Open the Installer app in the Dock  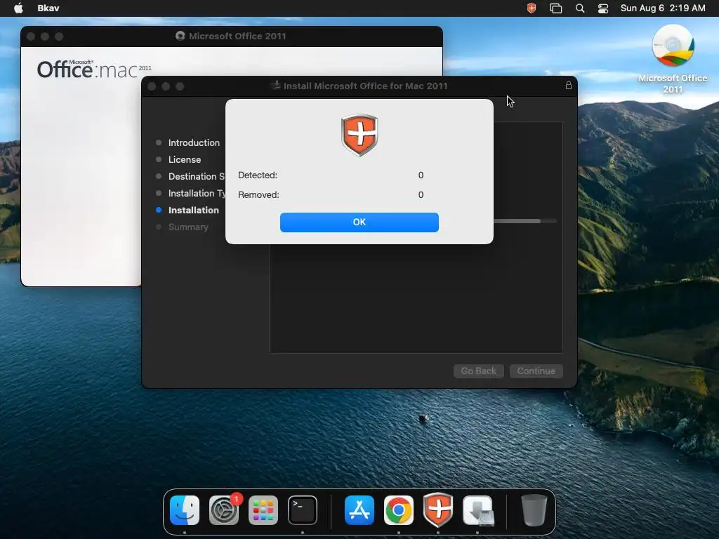pyautogui.click(x=477, y=510)
